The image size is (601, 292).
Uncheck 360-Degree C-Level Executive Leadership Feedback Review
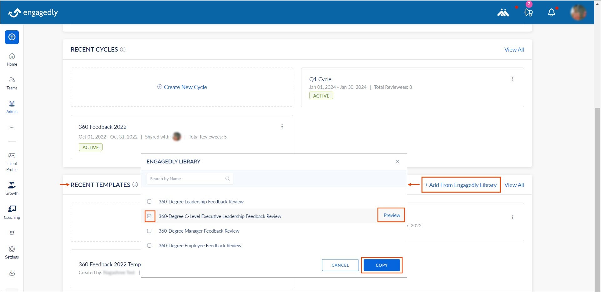[149, 216]
